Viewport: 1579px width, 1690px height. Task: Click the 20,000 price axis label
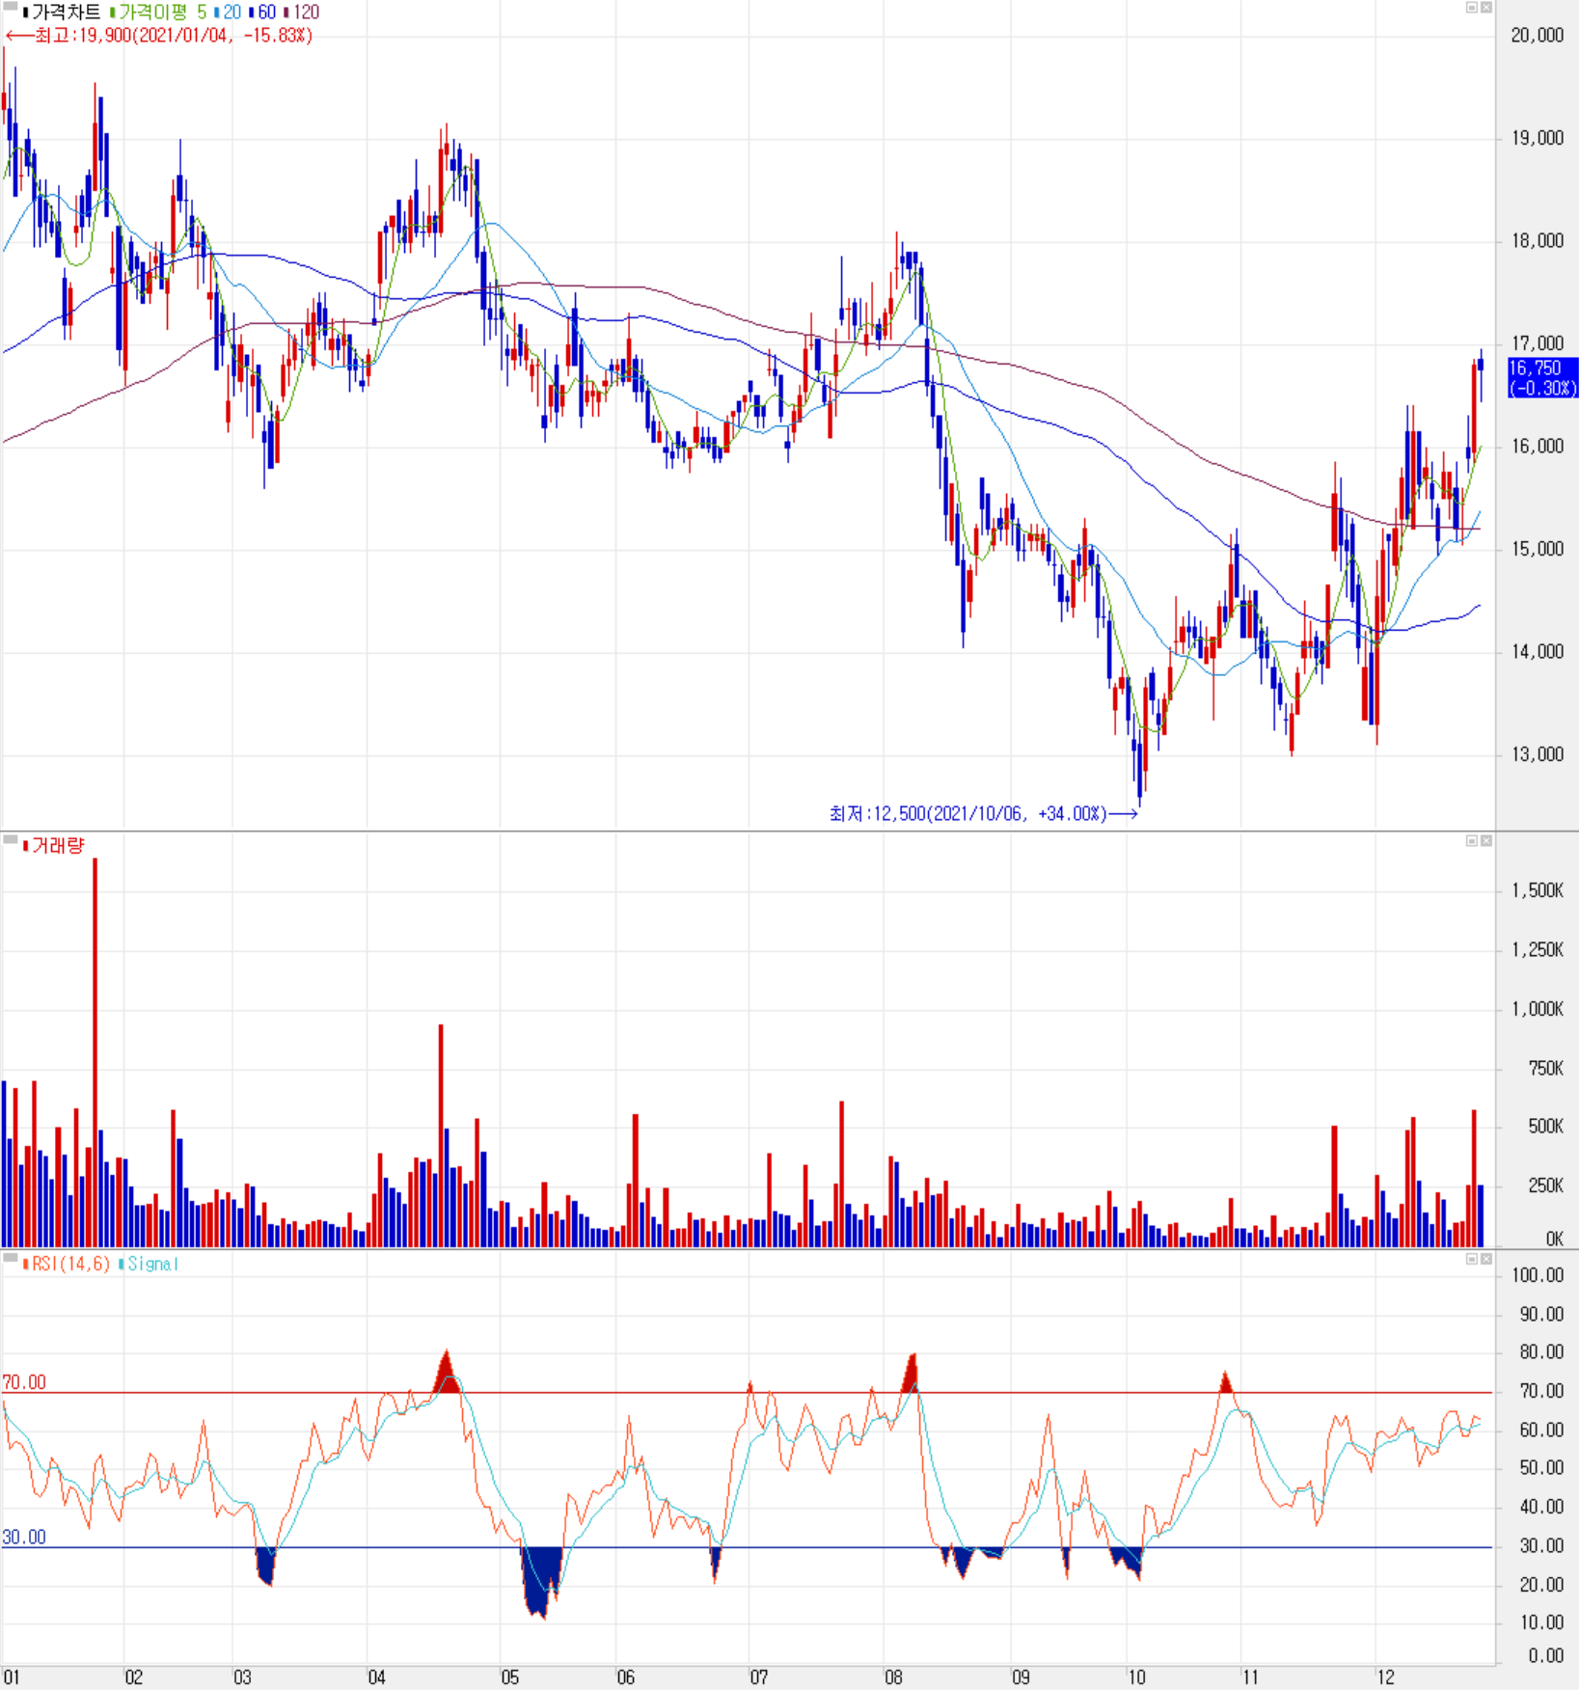1537,36
